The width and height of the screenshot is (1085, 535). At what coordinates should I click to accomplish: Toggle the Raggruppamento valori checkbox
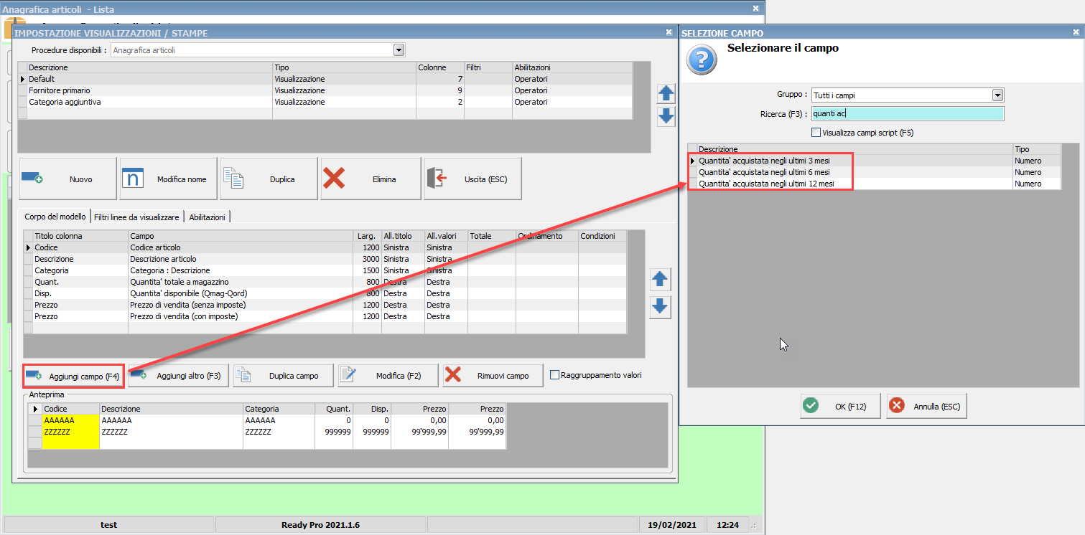click(554, 375)
